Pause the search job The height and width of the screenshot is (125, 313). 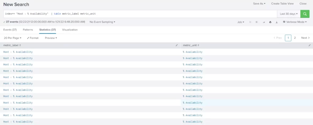tap(250, 22)
